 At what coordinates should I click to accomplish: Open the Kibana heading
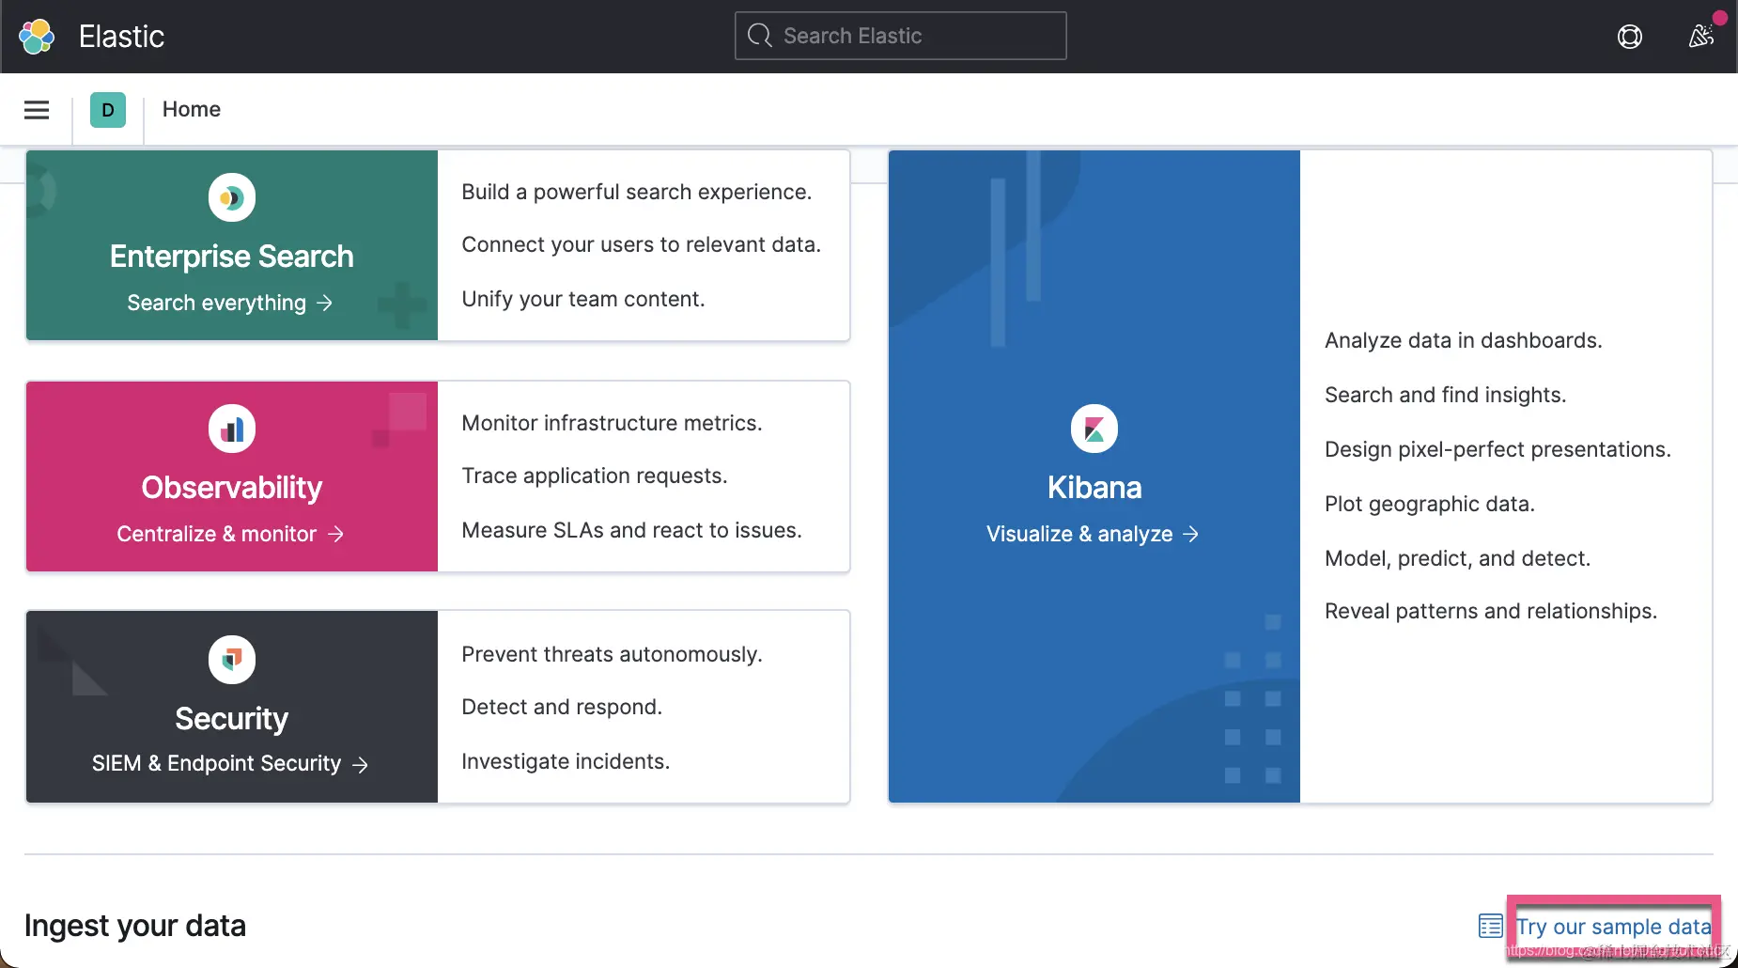(x=1094, y=488)
